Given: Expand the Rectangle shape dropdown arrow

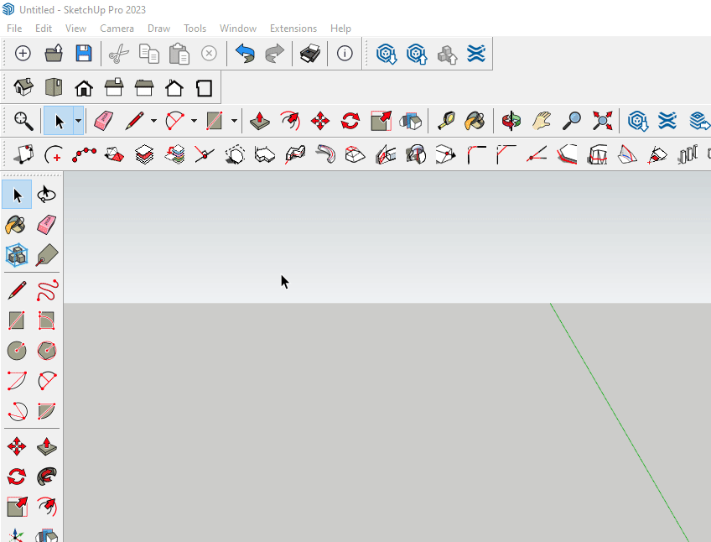Looking at the screenshot, I should (x=234, y=121).
